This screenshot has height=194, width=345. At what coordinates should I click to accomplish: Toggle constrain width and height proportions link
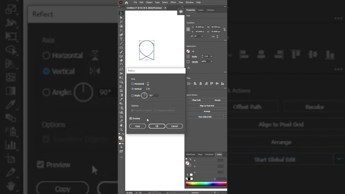pyautogui.click(x=225, y=29)
